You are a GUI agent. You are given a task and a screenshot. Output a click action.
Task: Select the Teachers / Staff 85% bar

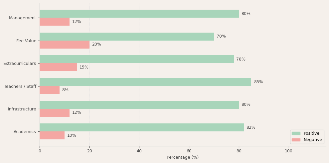point(145,82)
